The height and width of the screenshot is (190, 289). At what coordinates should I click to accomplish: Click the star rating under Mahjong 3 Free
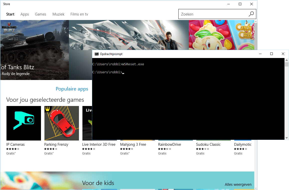pyautogui.click(x=127, y=149)
